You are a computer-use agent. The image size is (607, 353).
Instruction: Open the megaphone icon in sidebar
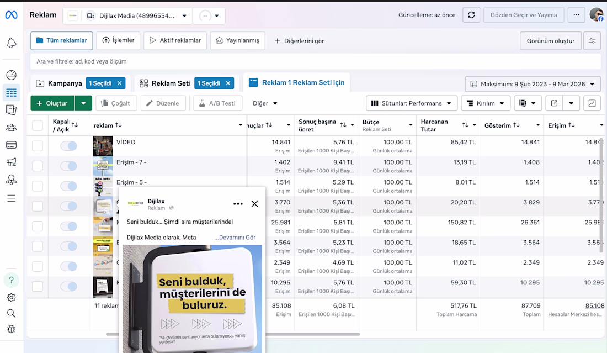pyautogui.click(x=11, y=162)
